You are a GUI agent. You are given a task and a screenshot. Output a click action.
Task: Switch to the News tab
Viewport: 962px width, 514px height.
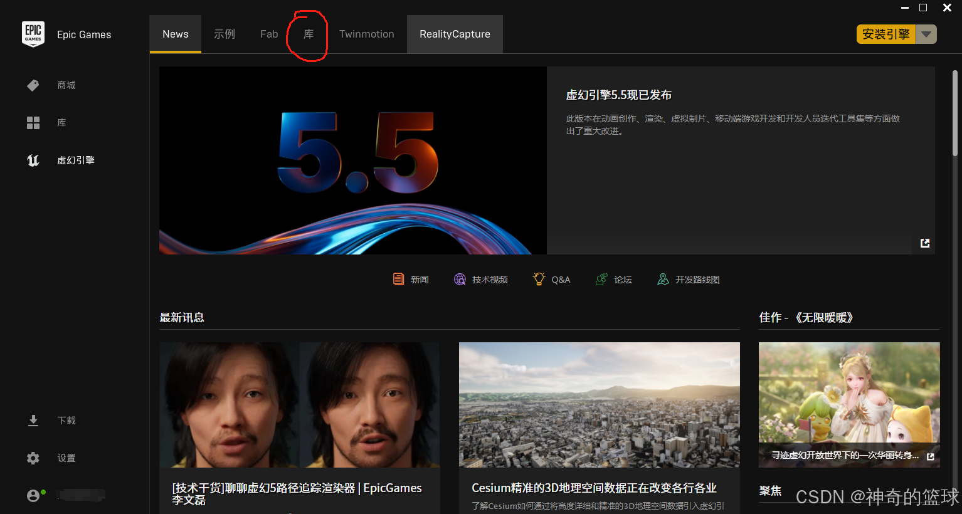[176, 34]
